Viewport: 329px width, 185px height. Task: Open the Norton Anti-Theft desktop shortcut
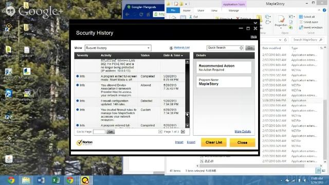tap(9, 31)
